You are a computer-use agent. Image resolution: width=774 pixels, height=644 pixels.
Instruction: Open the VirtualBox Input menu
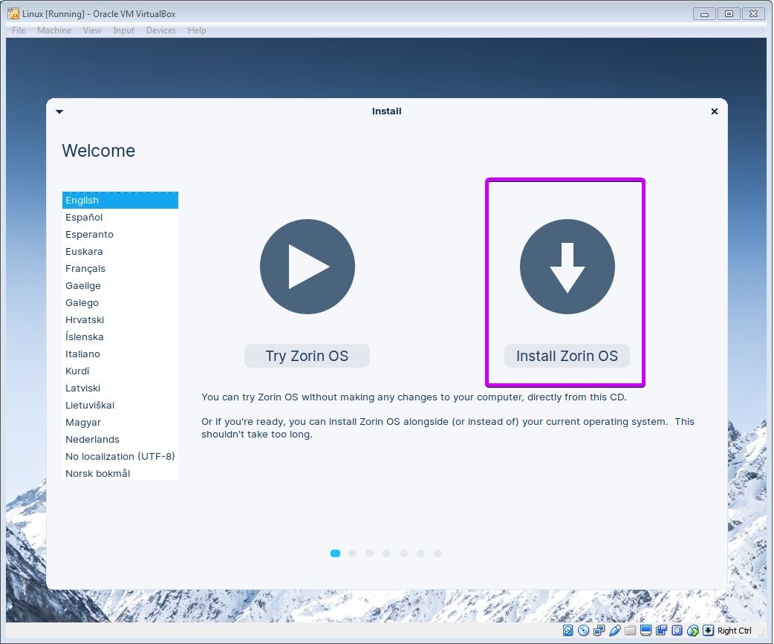coord(123,30)
